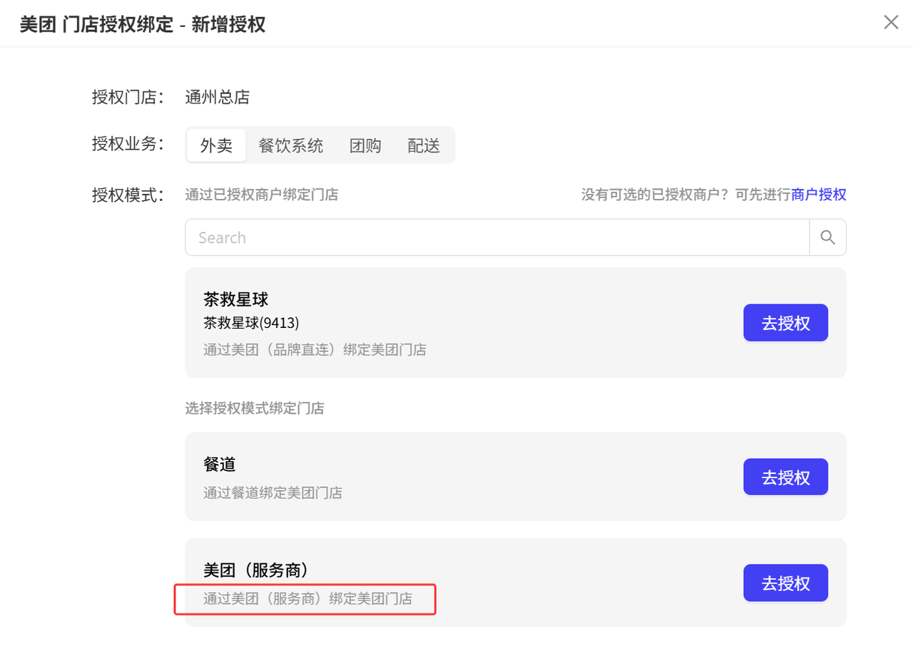Image resolution: width=913 pixels, height=665 pixels.
Task: Select the 茶救星球 merchant card title
Action: pos(235,300)
